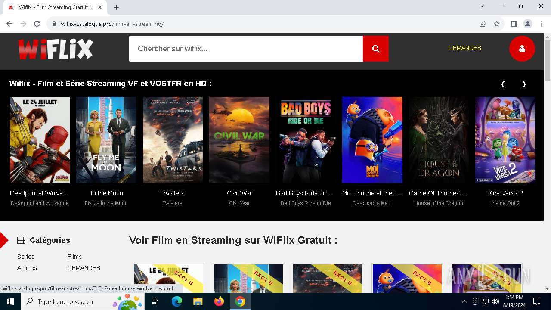Go to next carousel slide arrow
Screen dimensions: 551x310
click(x=524, y=84)
